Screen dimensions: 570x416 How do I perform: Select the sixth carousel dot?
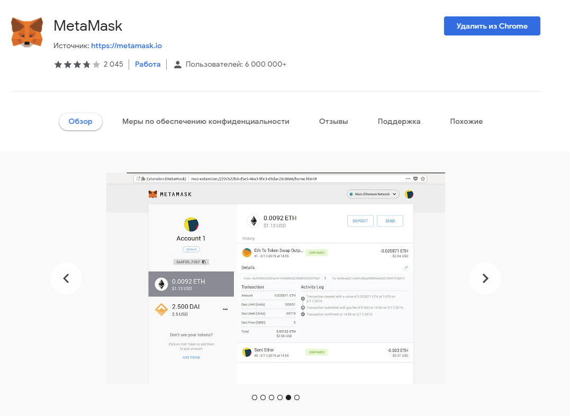pyautogui.click(x=297, y=397)
